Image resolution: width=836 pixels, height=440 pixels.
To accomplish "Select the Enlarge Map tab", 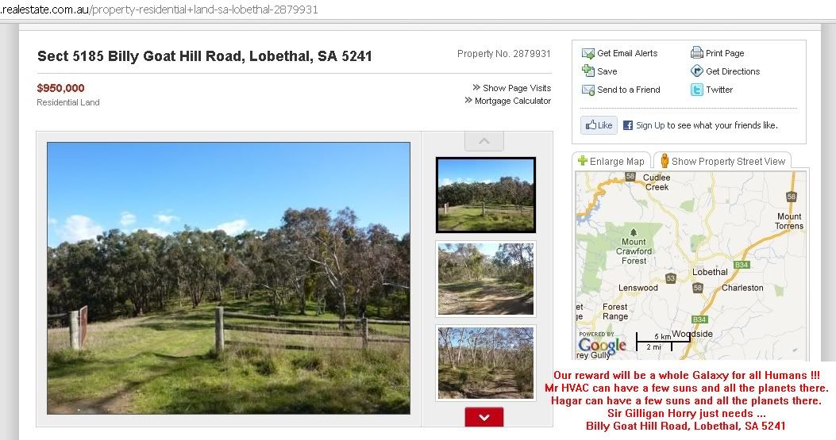I will (x=611, y=161).
